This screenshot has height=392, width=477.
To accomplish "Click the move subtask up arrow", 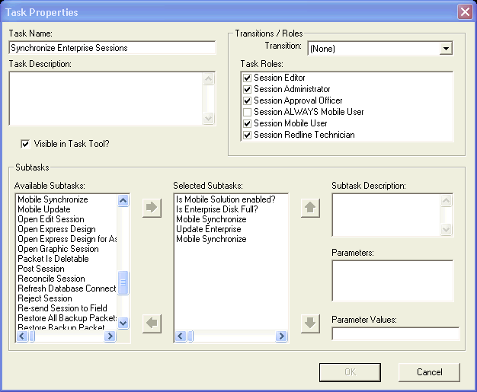I will click(309, 209).
